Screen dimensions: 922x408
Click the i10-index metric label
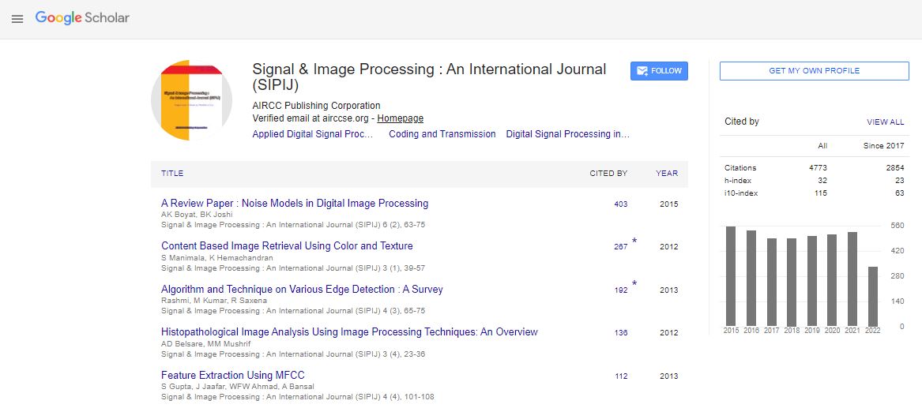[740, 193]
